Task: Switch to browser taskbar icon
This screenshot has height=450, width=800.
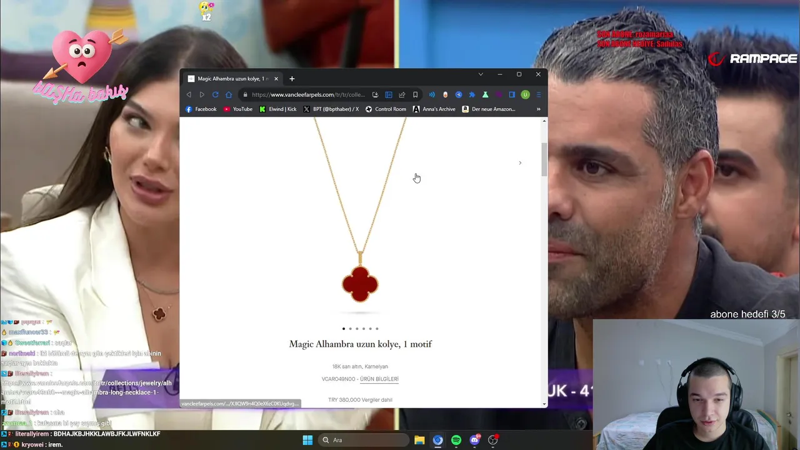Action: 437,440
